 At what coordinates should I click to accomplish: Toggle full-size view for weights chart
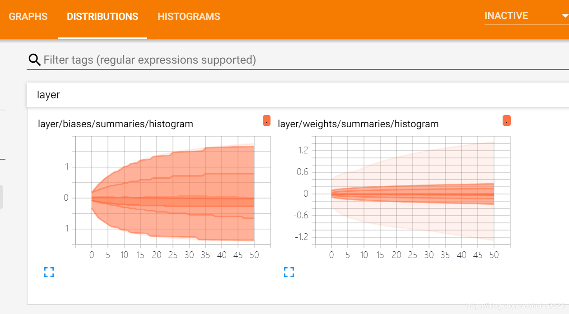point(289,272)
